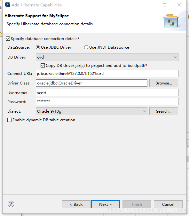Close the Add Hibernate Capabilities dialog
The image size is (189, 216).
pos(179,5)
